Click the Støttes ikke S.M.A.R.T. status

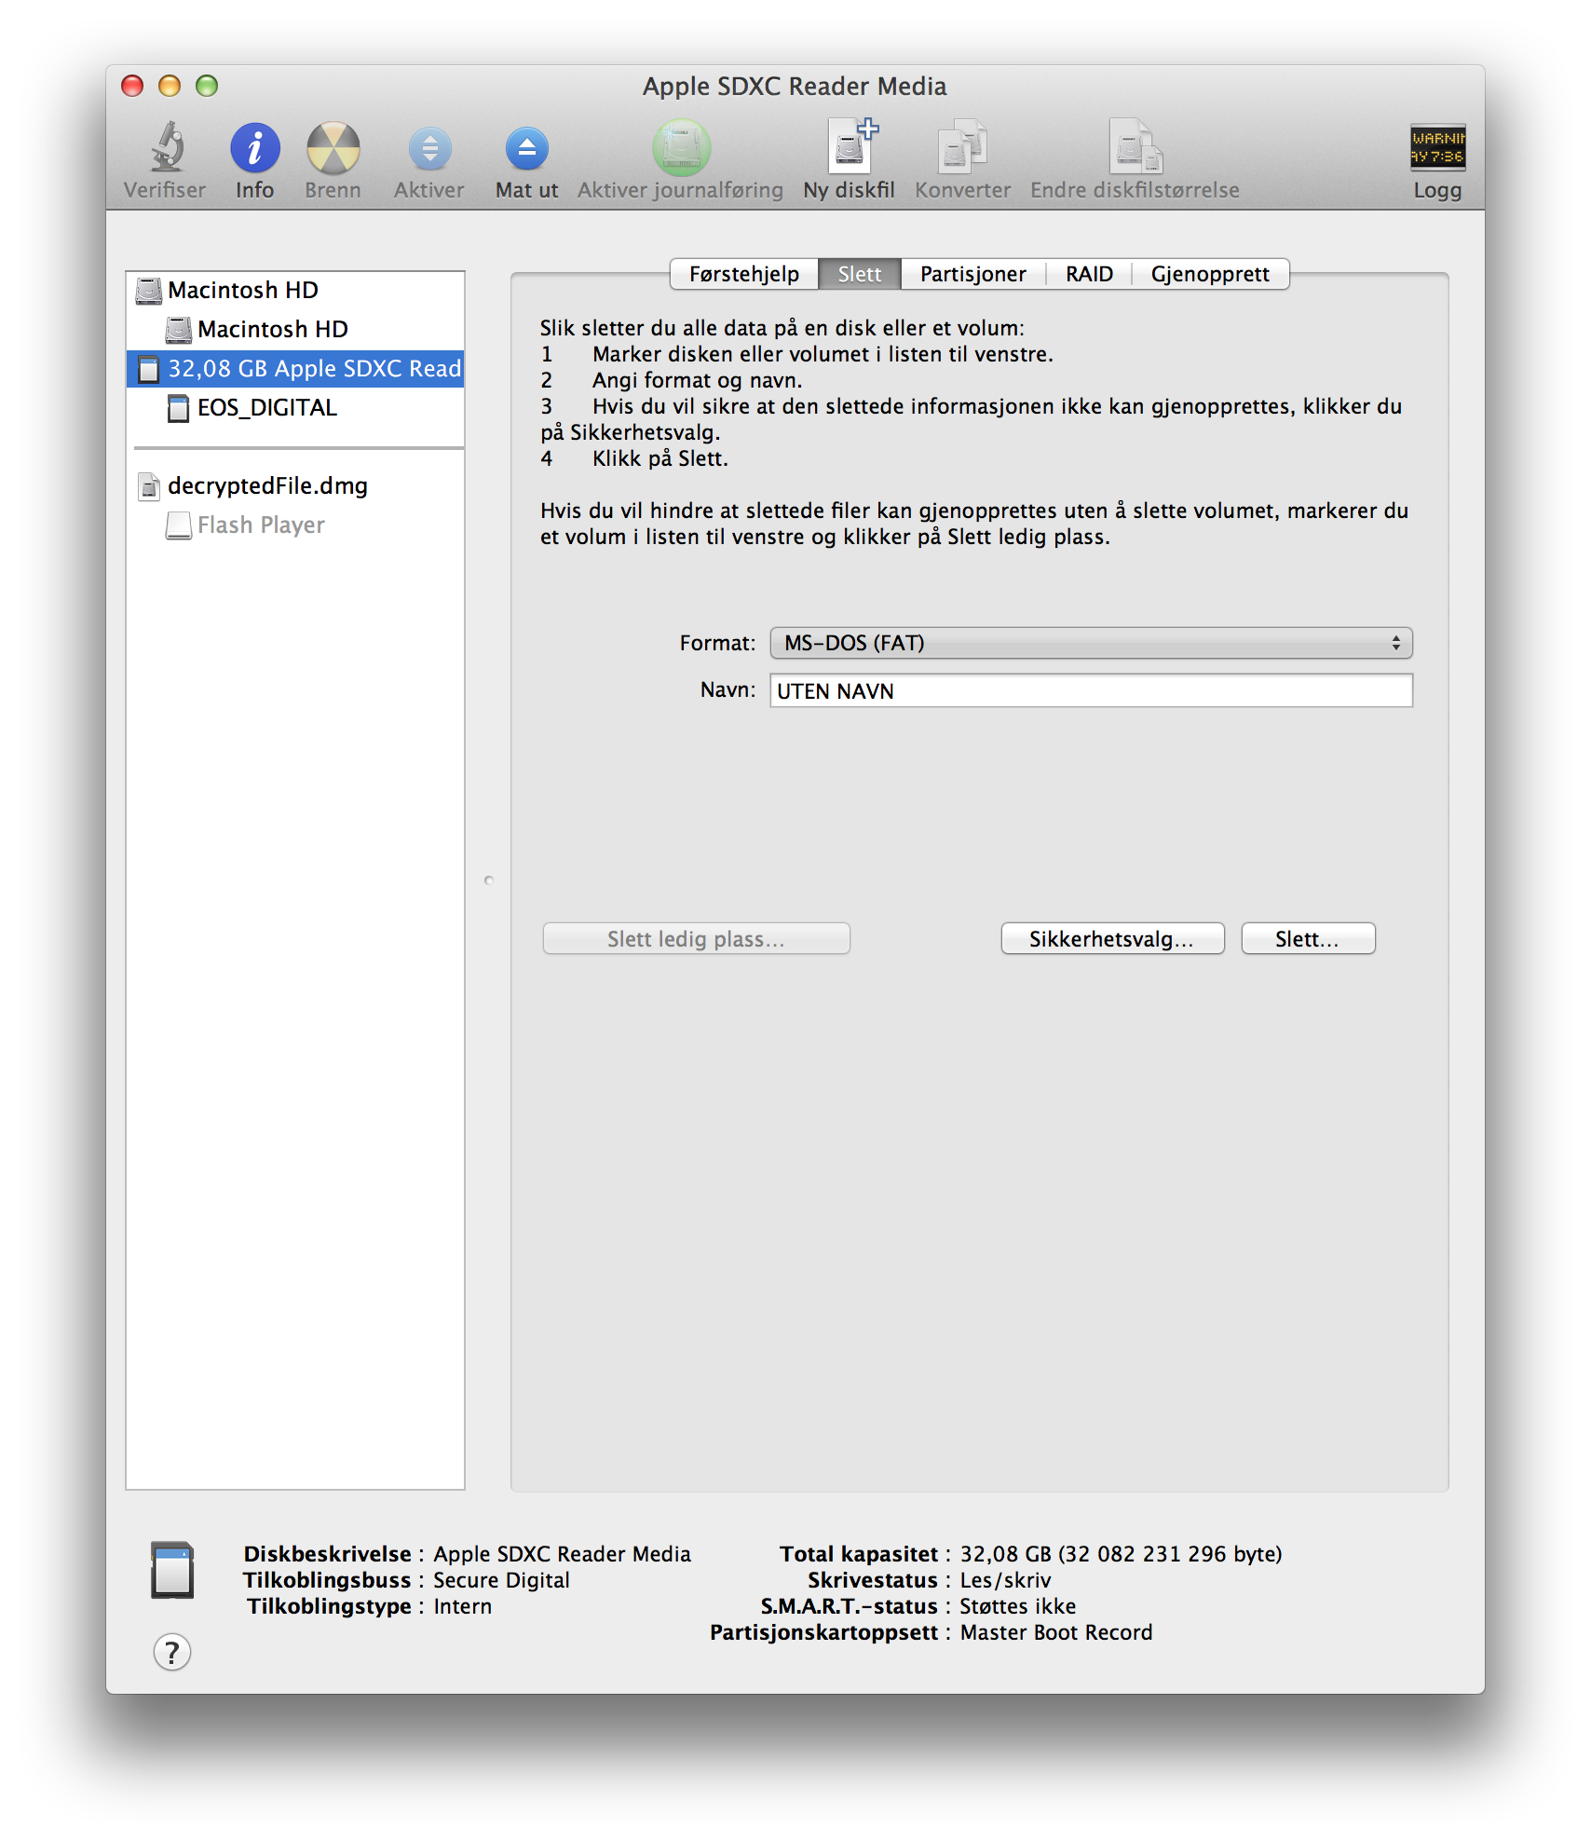1017,1606
